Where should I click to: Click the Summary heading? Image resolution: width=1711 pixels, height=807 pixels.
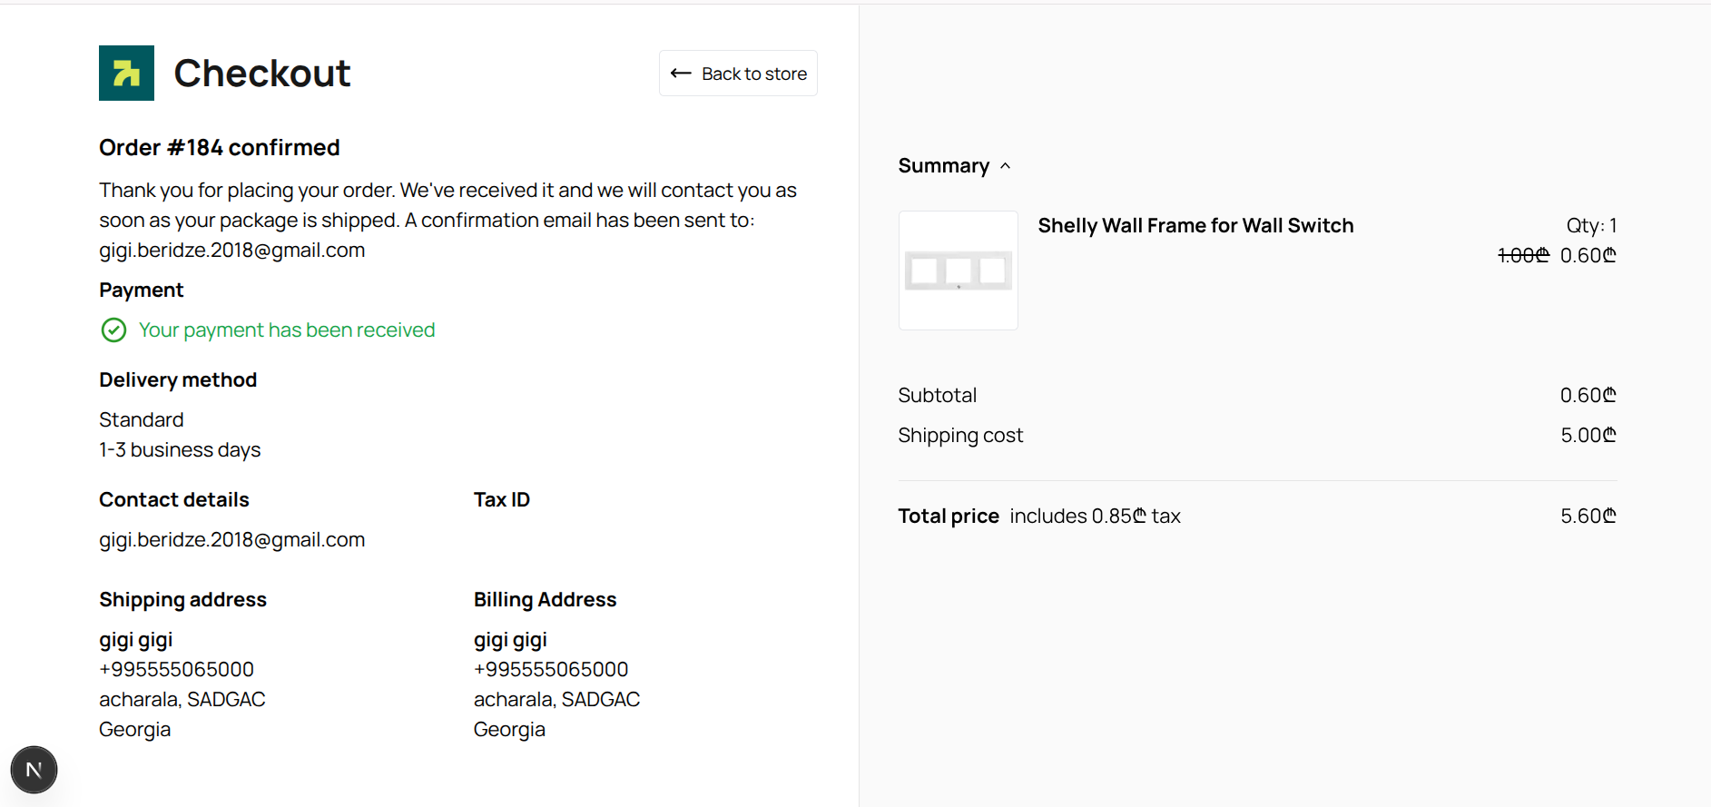[x=943, y=166]
